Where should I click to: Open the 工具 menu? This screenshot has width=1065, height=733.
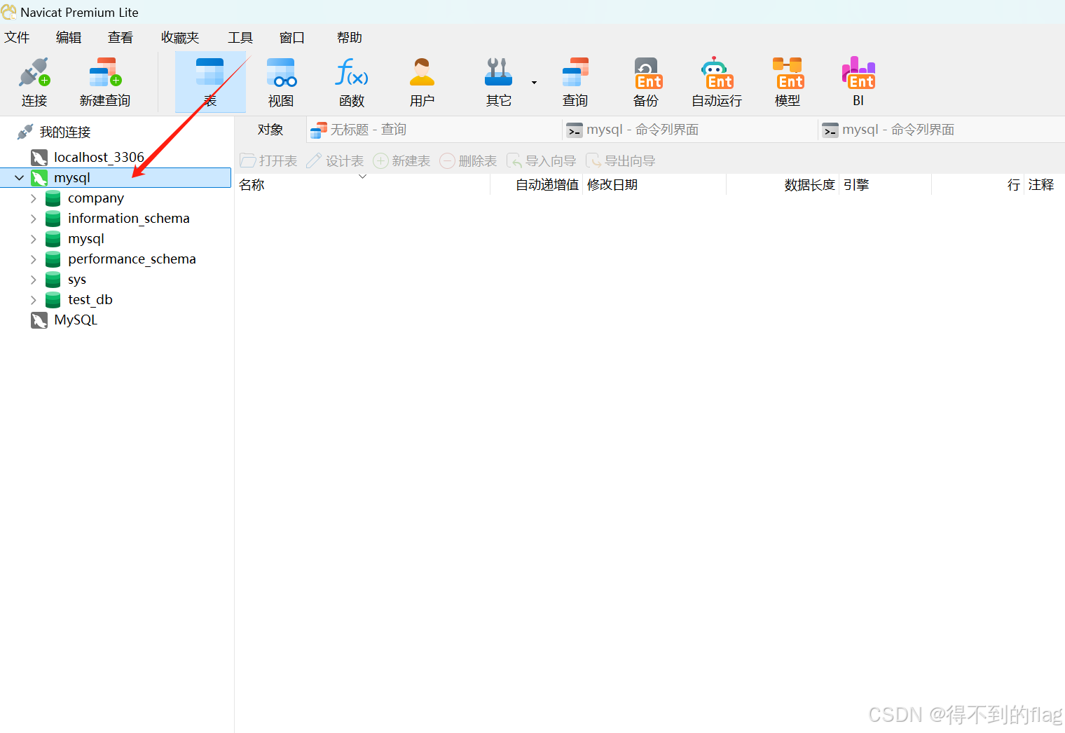(240, 37)
